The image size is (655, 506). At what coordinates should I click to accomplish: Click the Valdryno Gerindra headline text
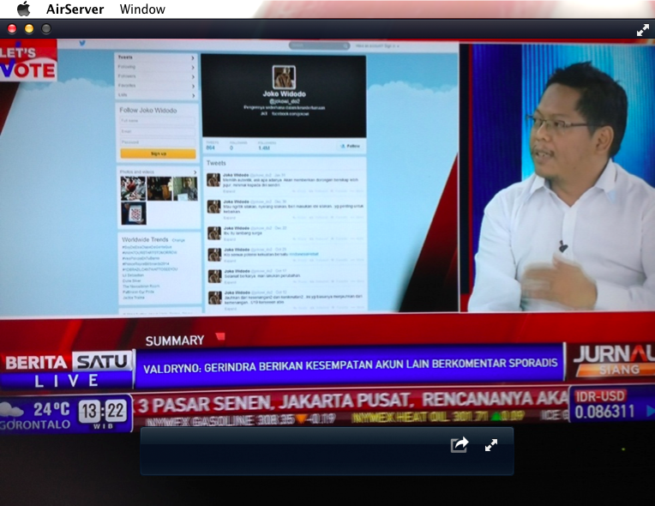350,364
